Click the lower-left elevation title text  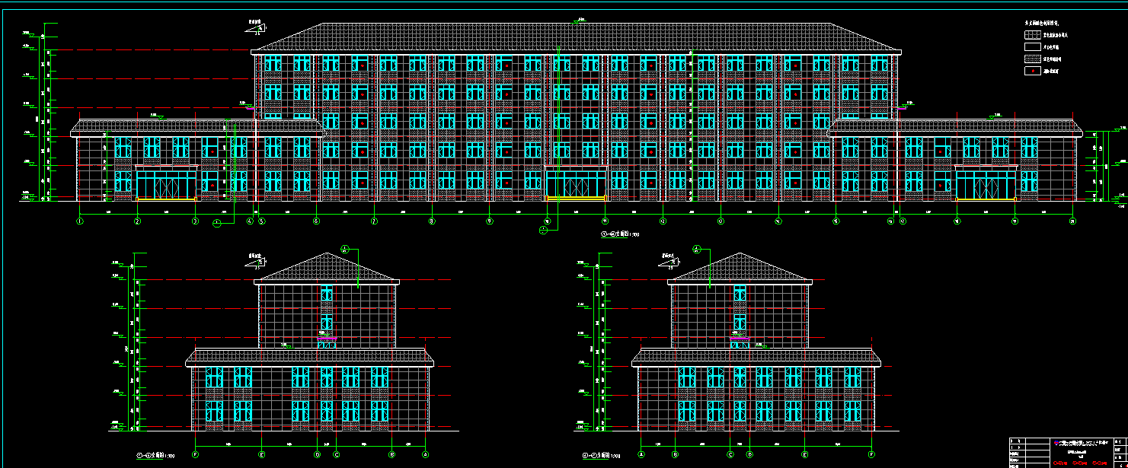pos(156,457)
